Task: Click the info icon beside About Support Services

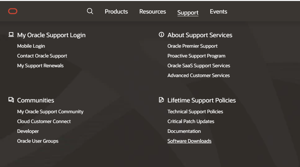Action: (x=162, y=34)
